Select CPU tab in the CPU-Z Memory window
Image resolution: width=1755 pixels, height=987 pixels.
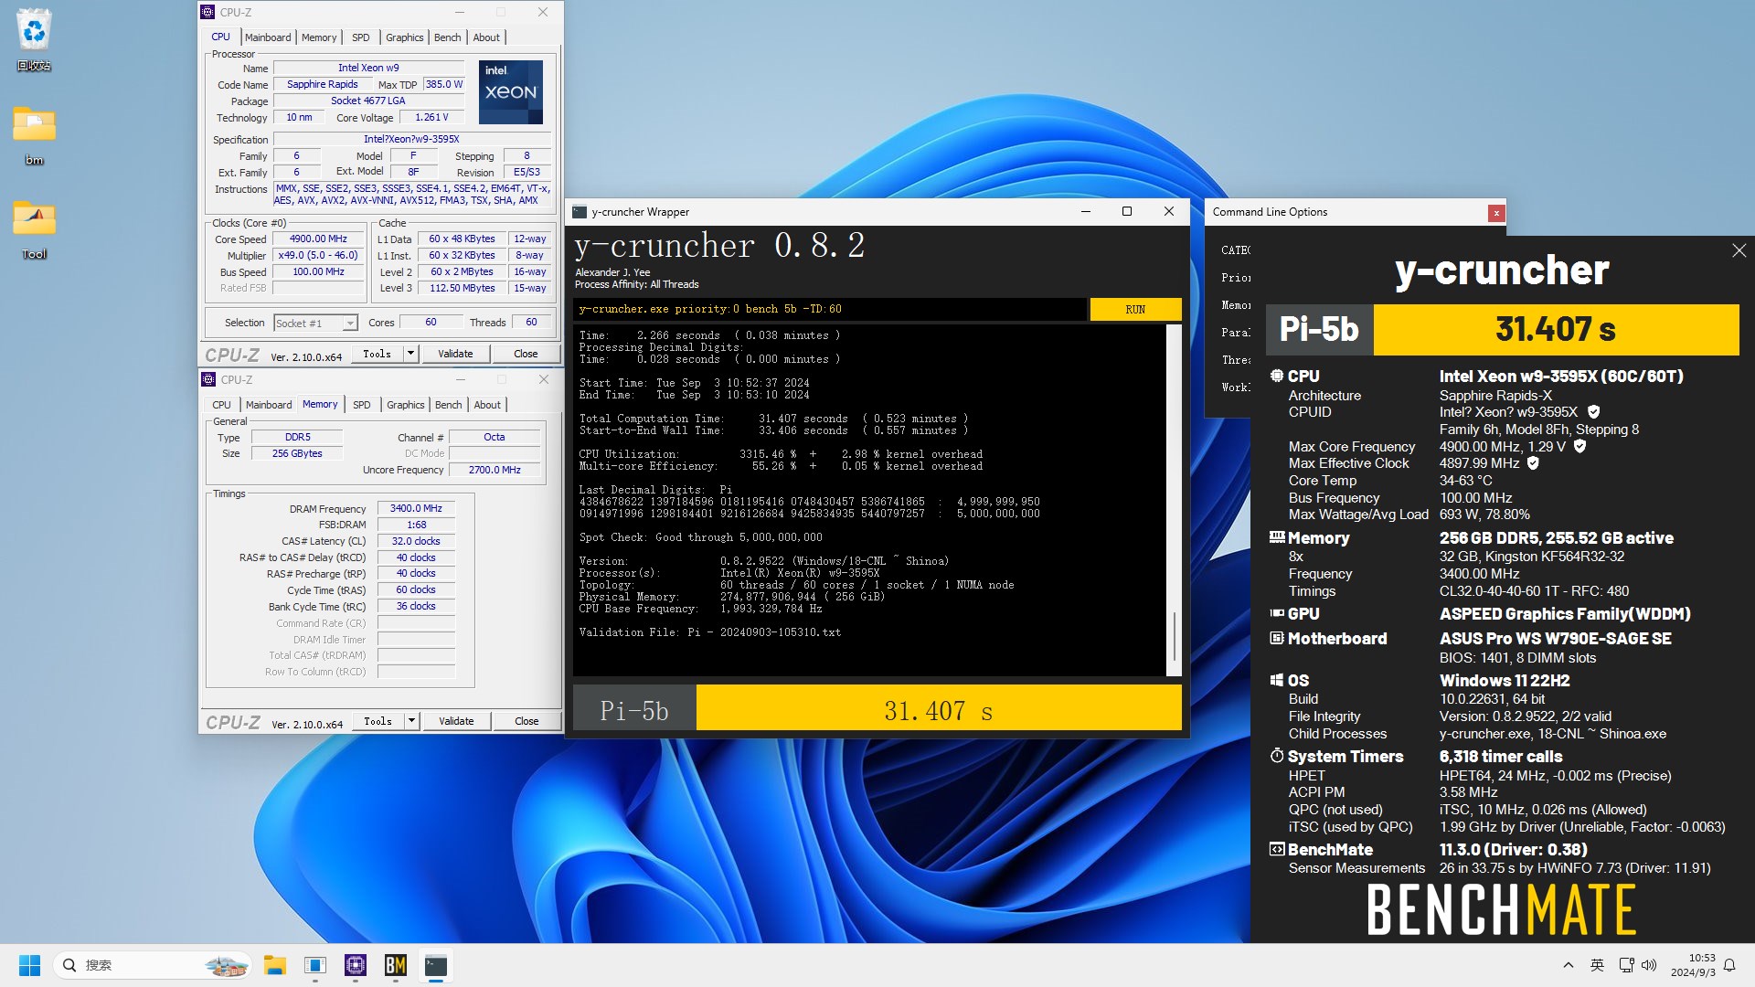(221, 405)
